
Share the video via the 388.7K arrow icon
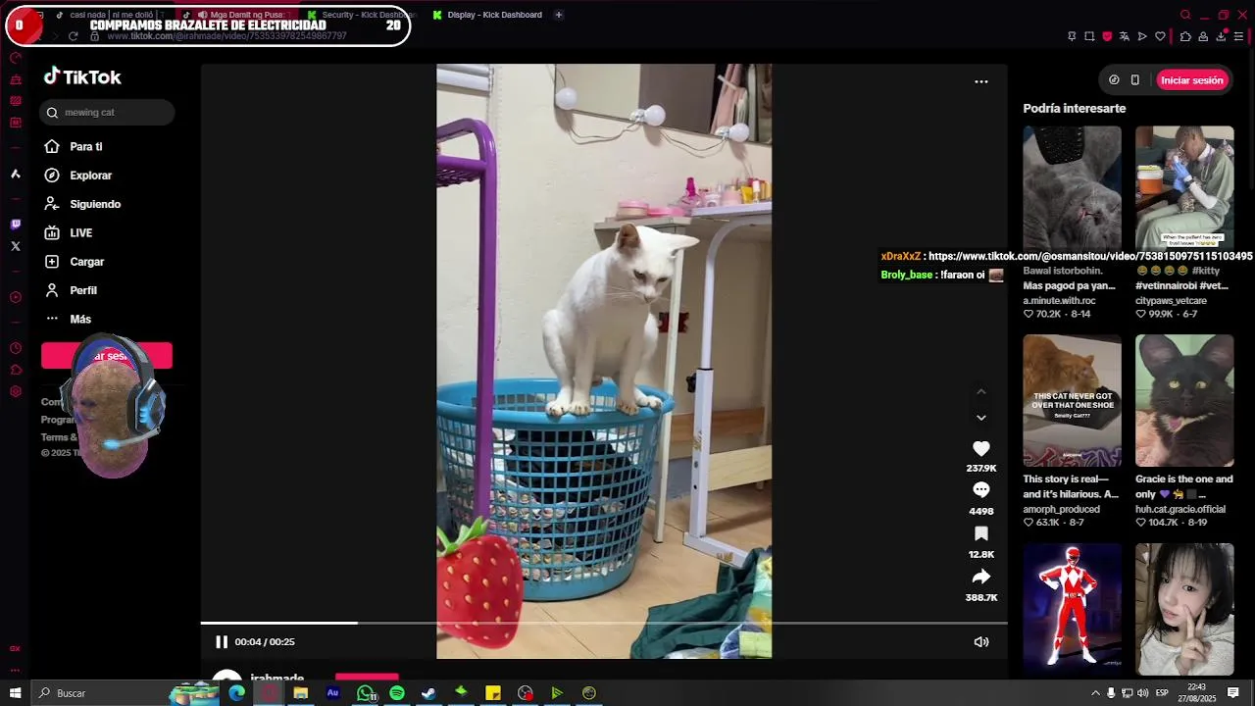pos(980,577)
